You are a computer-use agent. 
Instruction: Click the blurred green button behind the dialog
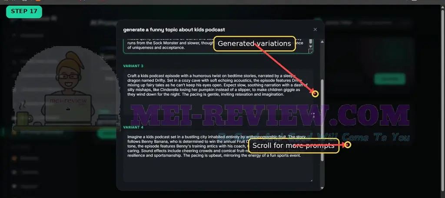(x=390, y=79)
